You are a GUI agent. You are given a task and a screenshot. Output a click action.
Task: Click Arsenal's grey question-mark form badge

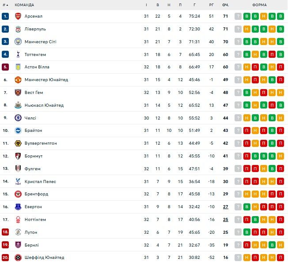(239, 16)
